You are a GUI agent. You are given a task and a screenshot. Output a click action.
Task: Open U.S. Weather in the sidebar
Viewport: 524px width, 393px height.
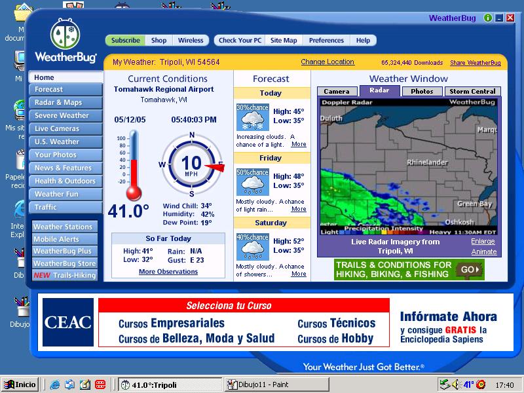pos(65,141)
